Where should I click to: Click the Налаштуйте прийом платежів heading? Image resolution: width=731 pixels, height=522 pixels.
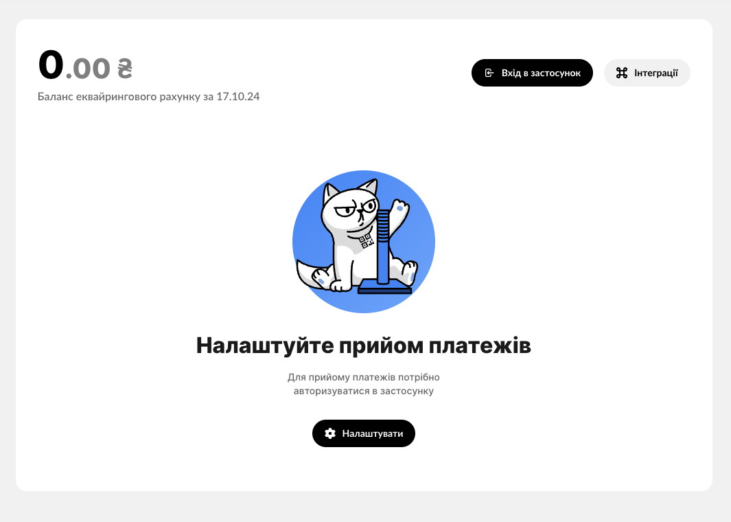[364, 345]
